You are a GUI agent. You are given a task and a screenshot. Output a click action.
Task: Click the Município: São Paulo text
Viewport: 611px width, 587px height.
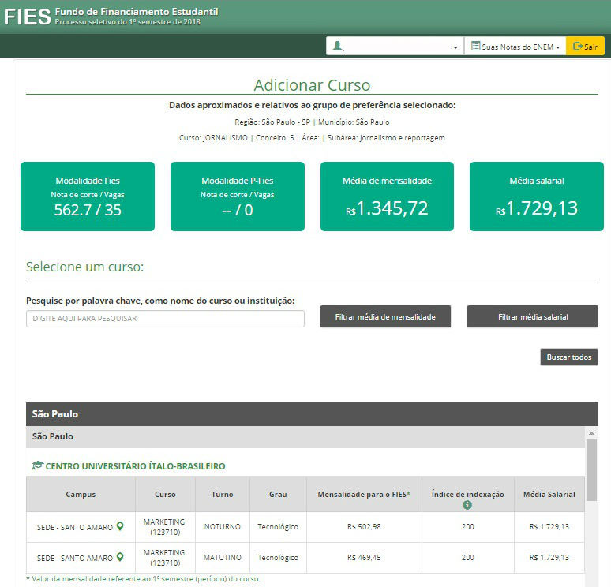(354, 122)
